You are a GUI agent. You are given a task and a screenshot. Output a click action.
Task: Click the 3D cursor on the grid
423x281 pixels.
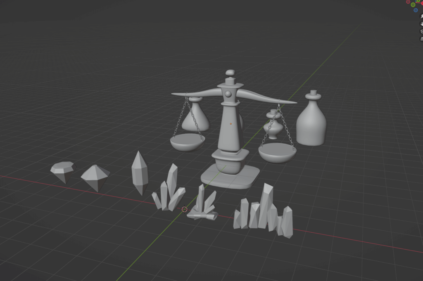[x=185, y=209]
